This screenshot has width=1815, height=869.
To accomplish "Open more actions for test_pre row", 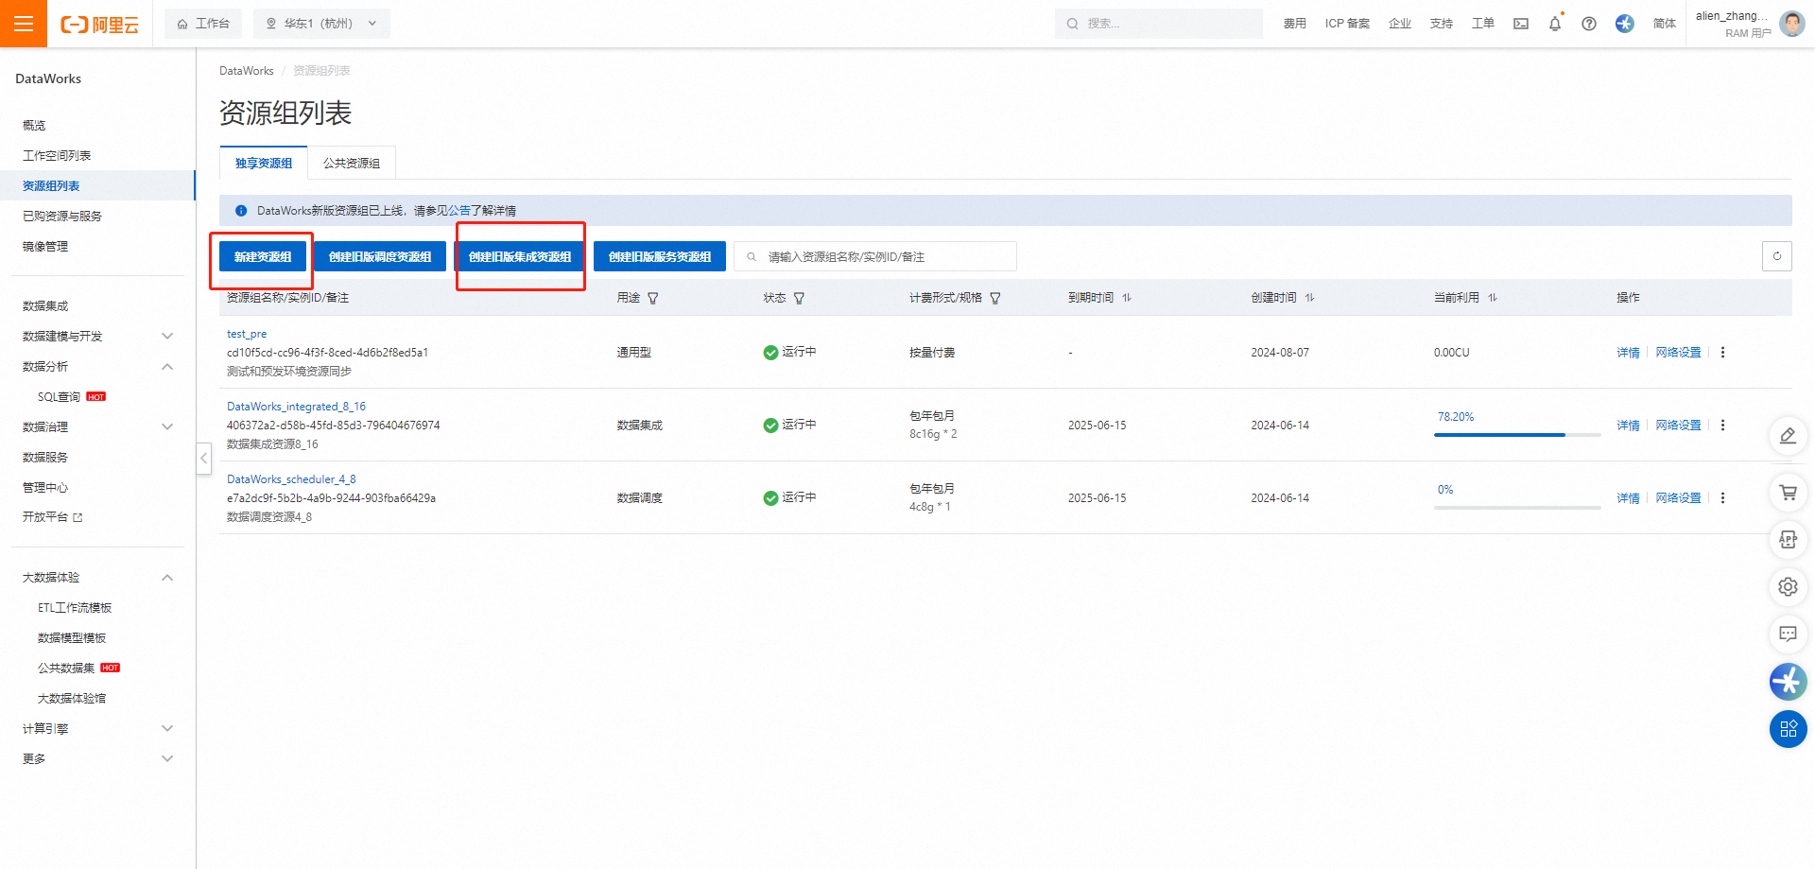I will coord(1722,352).
